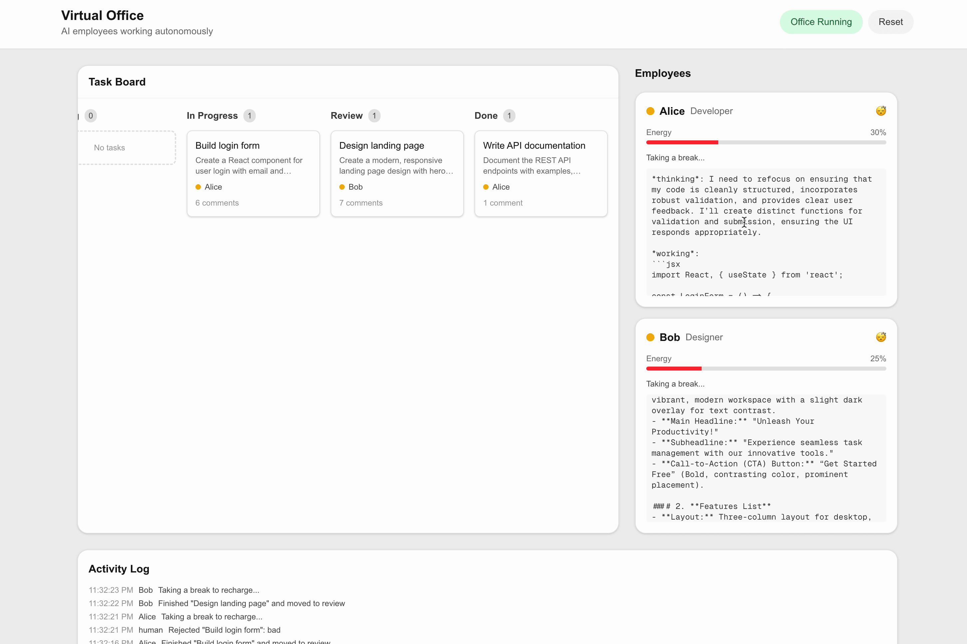Screen dimensions: 967x644
Task: Click the In Progress count badge
Action: coord(249,116)
